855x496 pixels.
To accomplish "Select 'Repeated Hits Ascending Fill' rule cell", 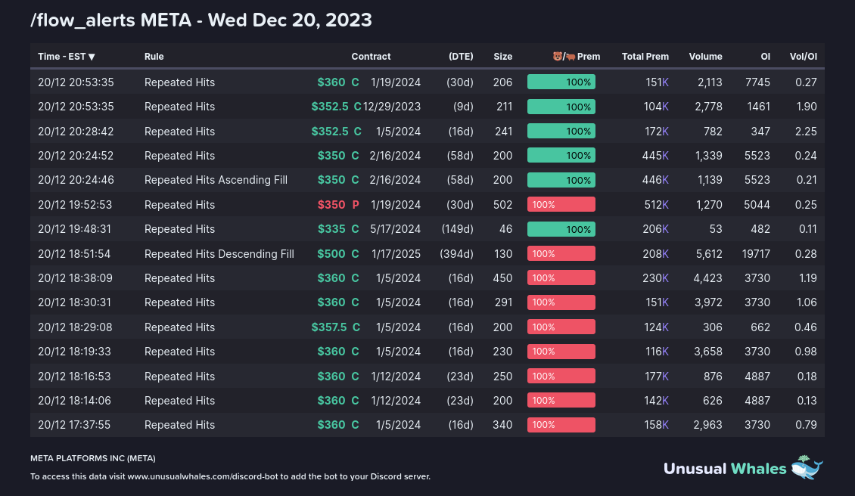I will 216,180.
